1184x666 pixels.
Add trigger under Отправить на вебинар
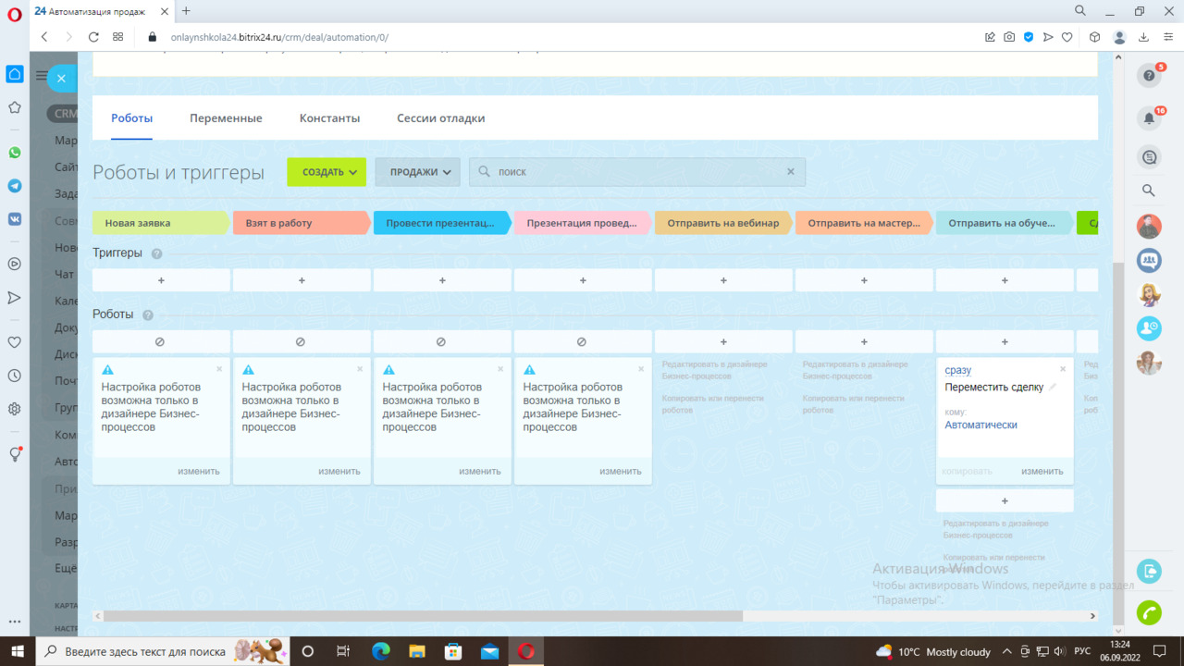click(723, 280)
